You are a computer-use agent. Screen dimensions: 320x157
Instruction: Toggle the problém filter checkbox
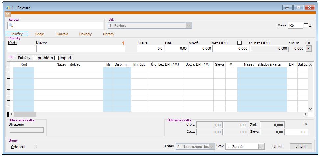(34, 58)
